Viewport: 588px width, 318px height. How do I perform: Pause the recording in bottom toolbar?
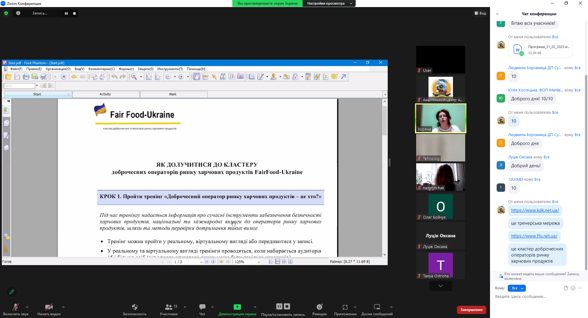point(279,306)
